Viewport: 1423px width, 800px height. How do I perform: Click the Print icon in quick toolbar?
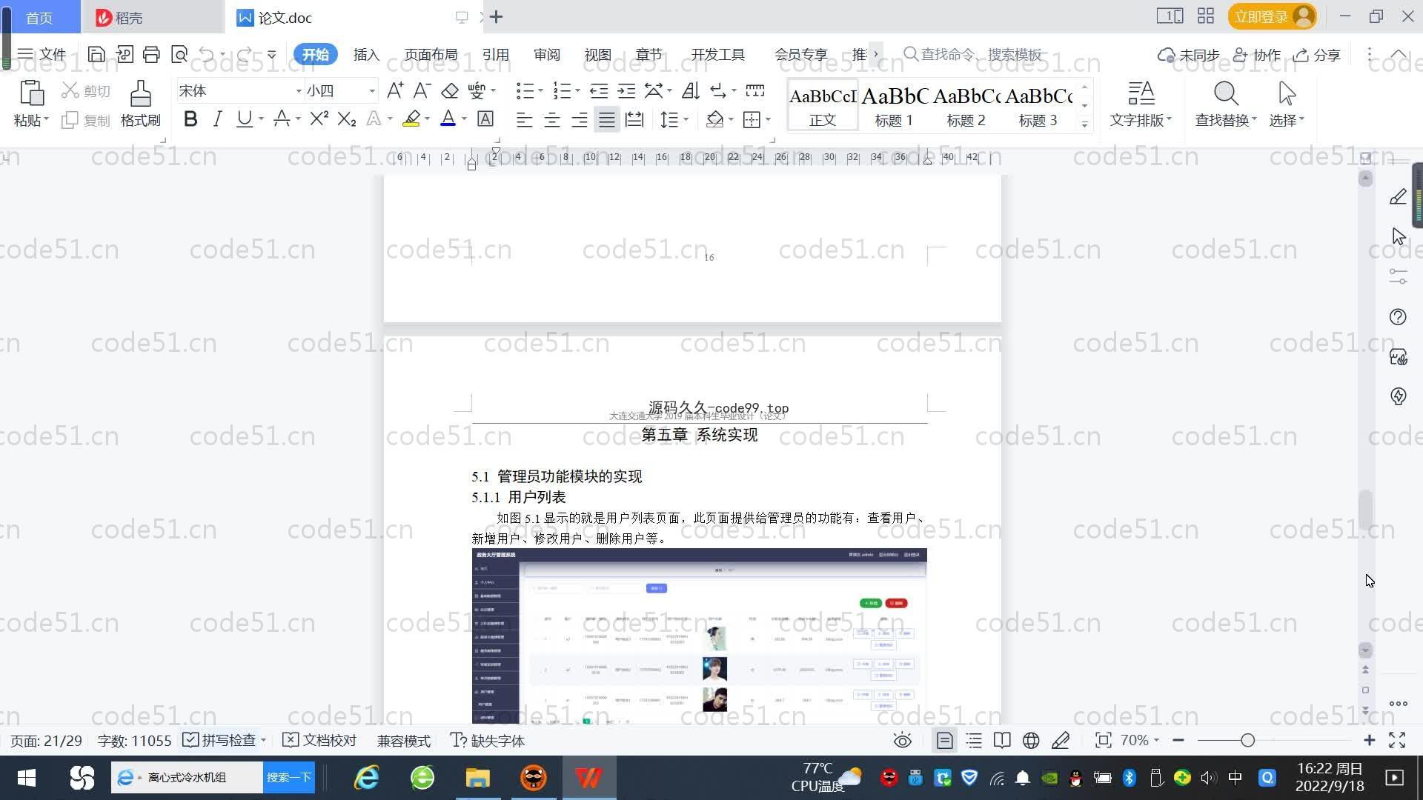151,54
